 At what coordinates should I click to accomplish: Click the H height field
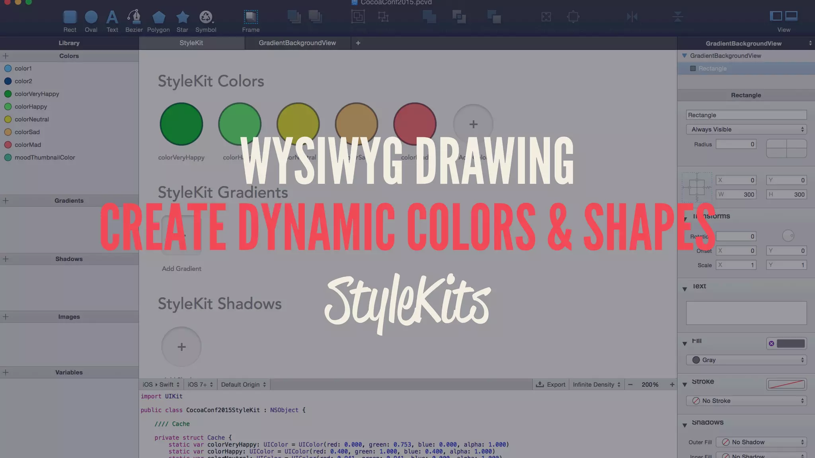(x=786, y=194)
